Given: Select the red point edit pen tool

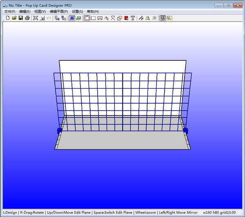Looking at the screenshot, I should click(x=107, y=18).
